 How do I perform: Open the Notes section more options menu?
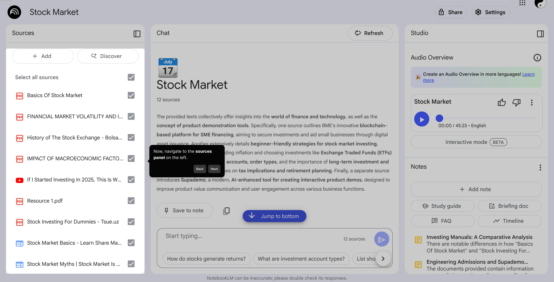tap(540, 167)
